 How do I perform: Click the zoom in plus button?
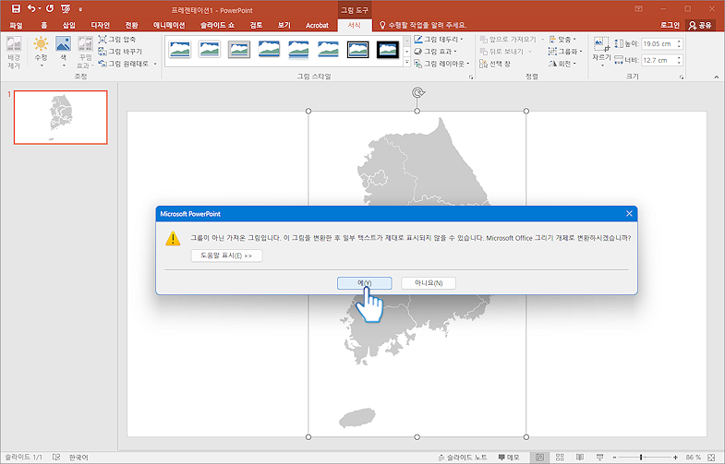point(675,457)
